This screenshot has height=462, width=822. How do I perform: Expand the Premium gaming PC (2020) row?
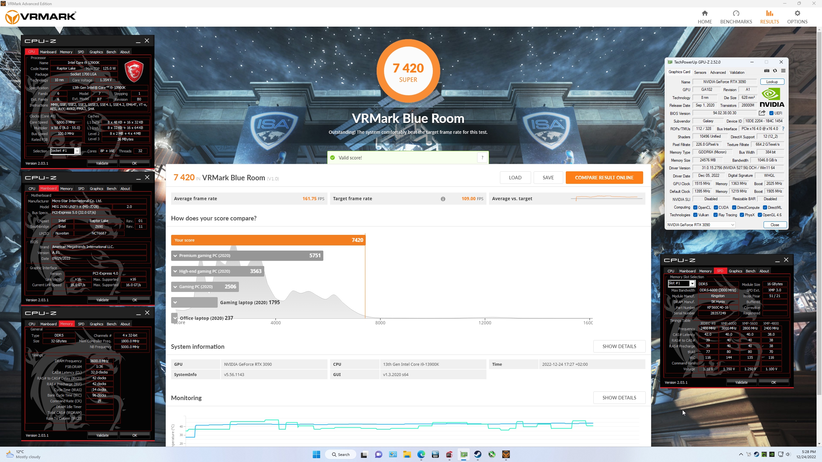coord(175,256)
